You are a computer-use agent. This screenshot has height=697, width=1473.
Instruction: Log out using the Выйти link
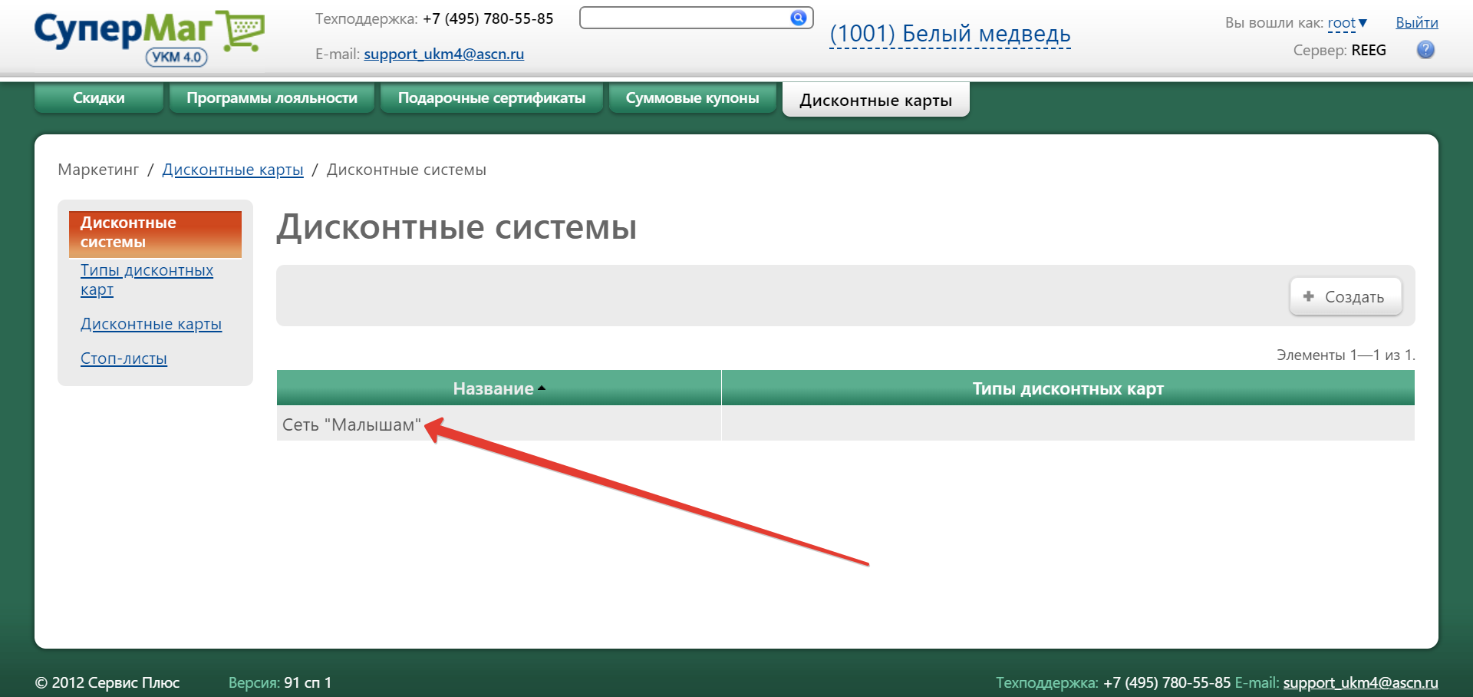pyautogui.click(x=1416, y=23)
